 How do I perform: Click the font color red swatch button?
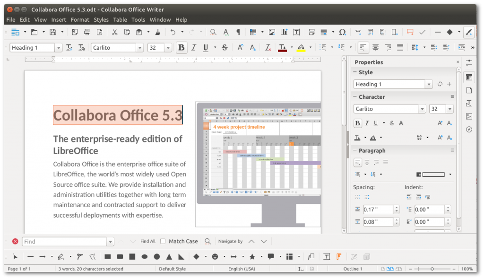point(283,48)
